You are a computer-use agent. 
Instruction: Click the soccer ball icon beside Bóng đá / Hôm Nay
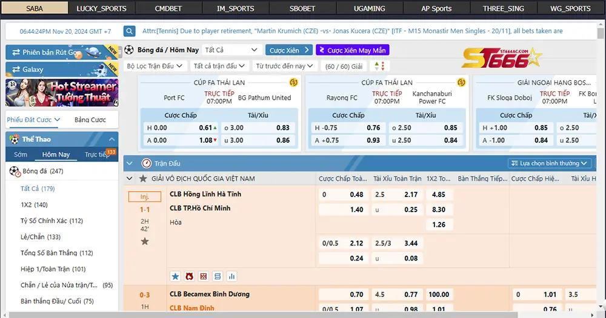129,50
